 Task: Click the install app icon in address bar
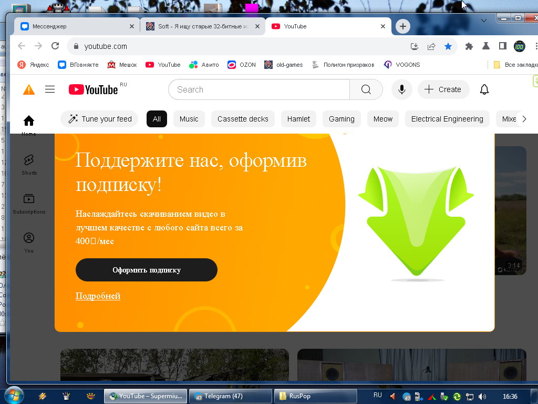pos(415,46)
